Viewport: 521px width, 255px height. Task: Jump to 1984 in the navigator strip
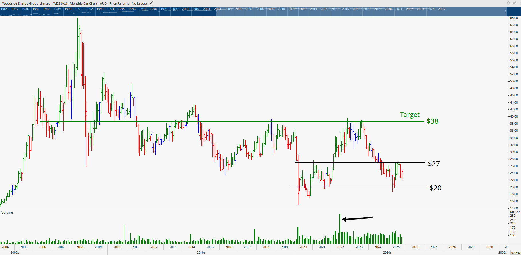click(x=4, y=9)
